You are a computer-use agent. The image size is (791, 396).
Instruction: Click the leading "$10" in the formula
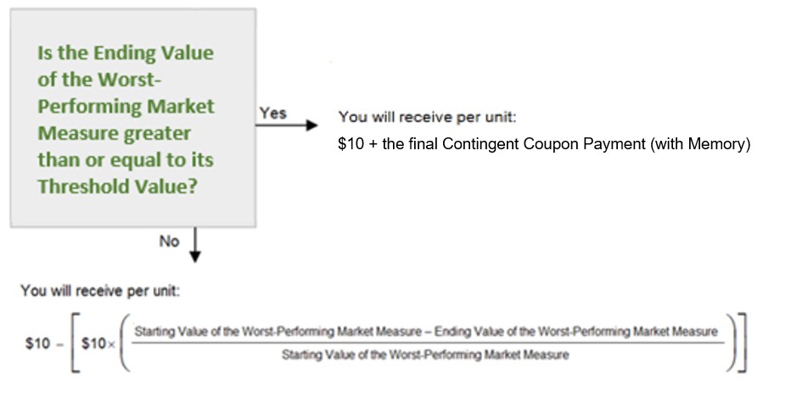point(38,343)
